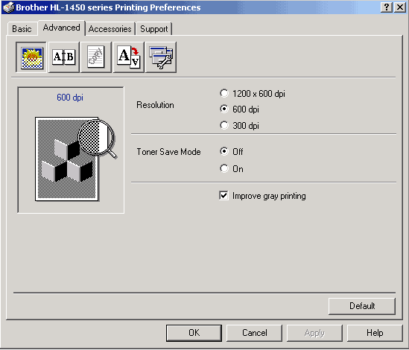Open Help from bottom button
Image resolution: width=409 pixels, height=350 pixels.
[375, 333]
